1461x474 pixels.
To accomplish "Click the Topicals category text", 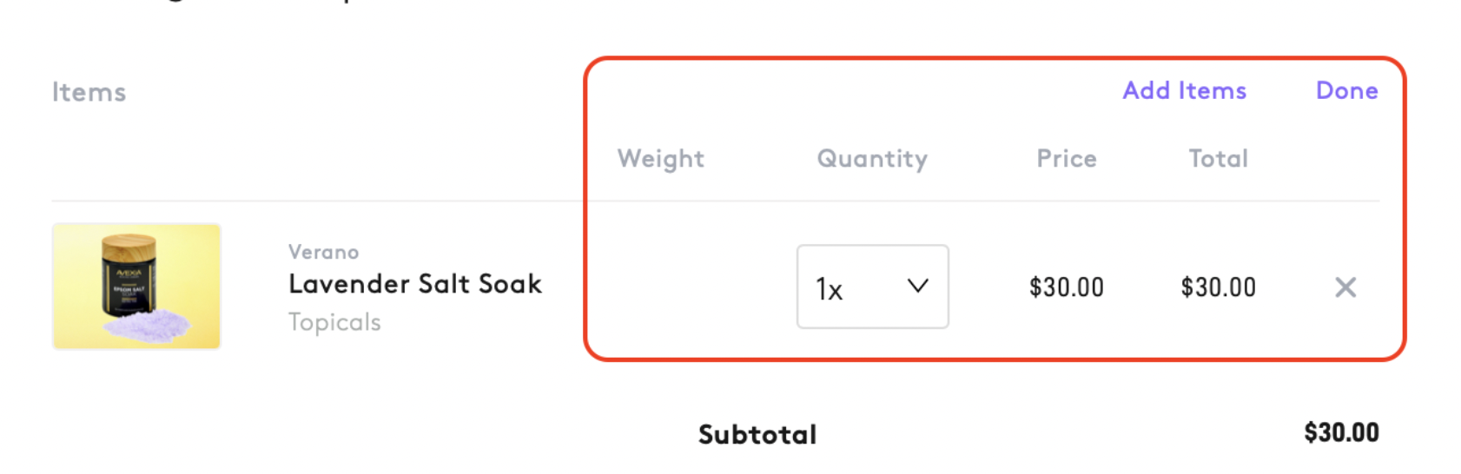I will (334, 322).
